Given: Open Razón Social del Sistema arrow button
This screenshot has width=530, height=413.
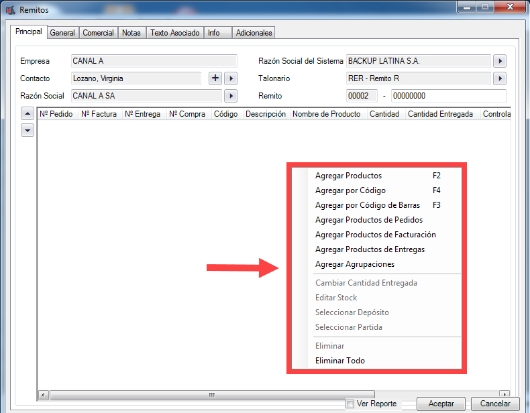Looking at the screenshot, I should [x=500, y=61].
